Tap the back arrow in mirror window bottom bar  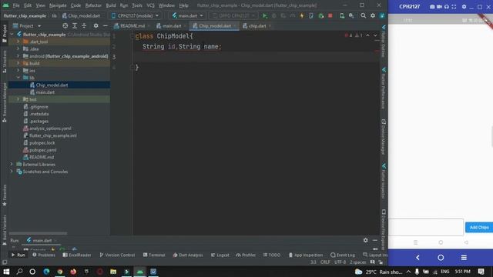pyautogui.click(x=418, y=258)
